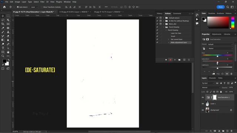Open the Image menu

(17, 2)
